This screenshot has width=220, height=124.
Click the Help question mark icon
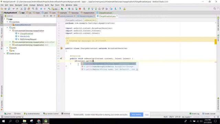coord(120,9)
